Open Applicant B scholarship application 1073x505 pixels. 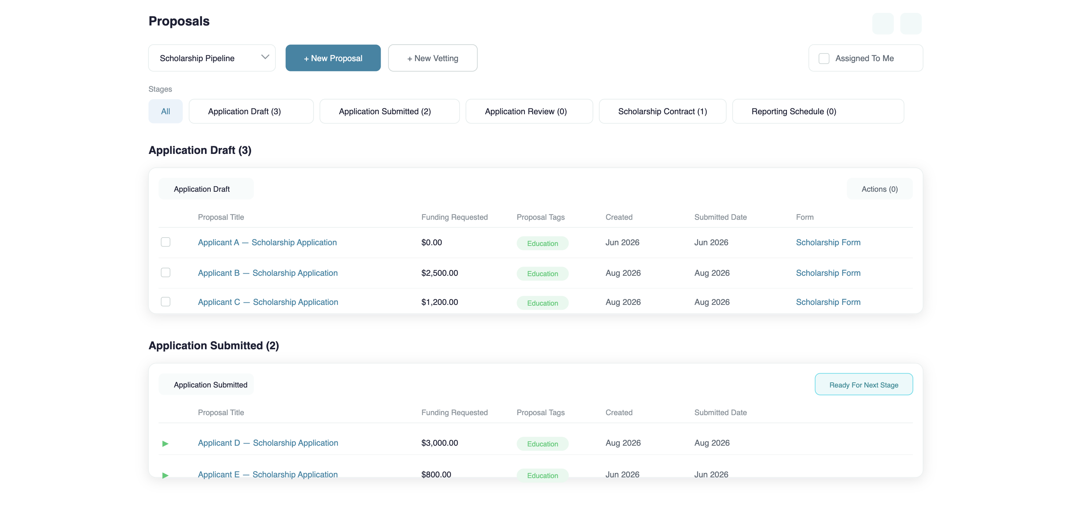point(268,273)
